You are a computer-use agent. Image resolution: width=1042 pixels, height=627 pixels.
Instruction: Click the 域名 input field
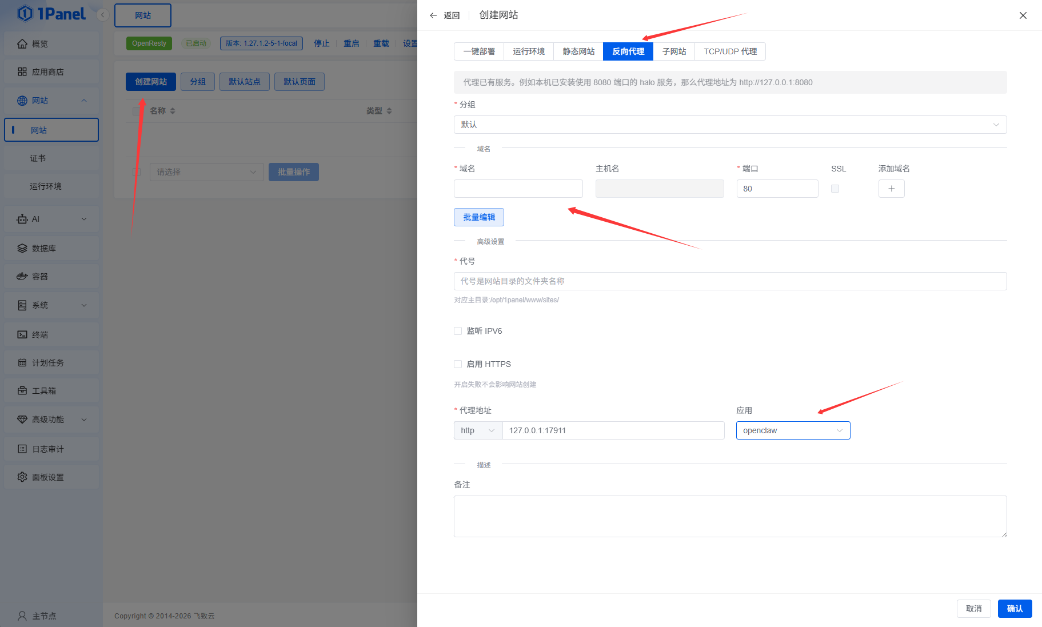pos(518,189)
